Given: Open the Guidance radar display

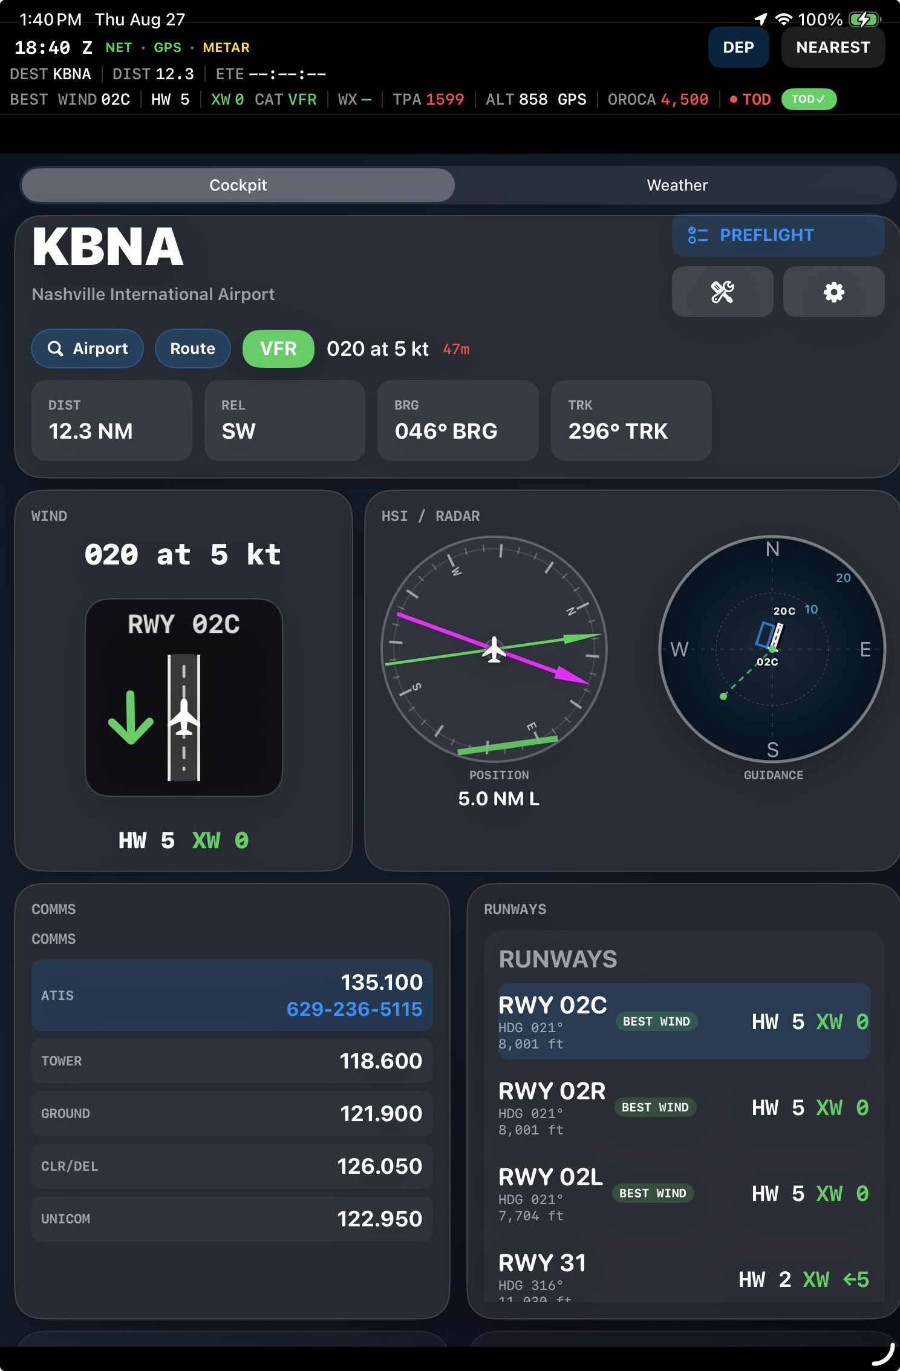Looking at the screenshot, I should pyautogui.click(x=772, y=649).
